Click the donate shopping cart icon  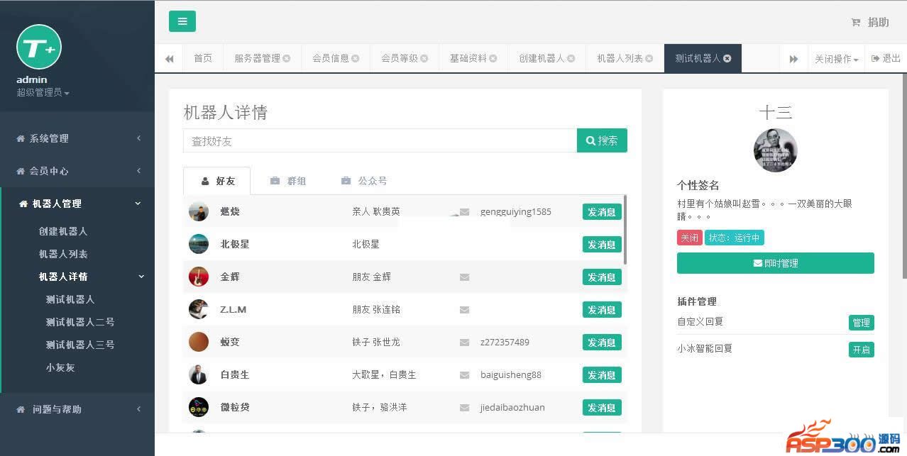pos(855,23)
